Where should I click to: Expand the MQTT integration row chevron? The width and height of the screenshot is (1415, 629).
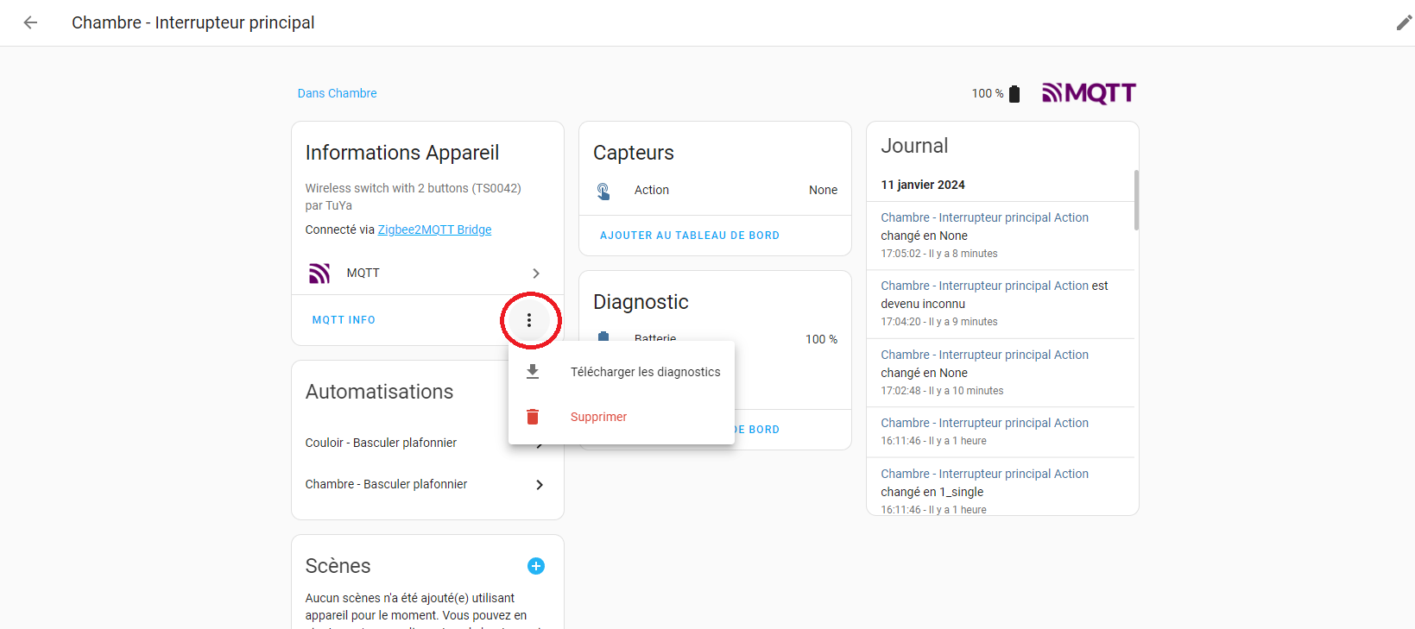(x=536, y=274)
